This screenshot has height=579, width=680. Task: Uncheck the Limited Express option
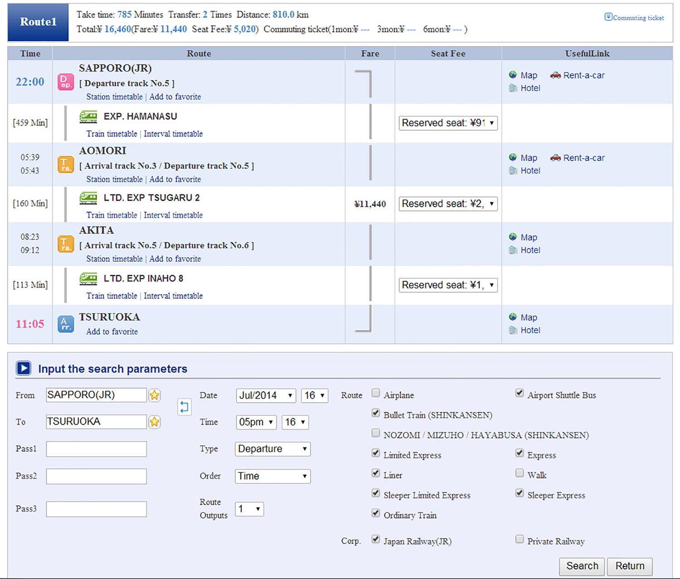(x=376, y=453)
